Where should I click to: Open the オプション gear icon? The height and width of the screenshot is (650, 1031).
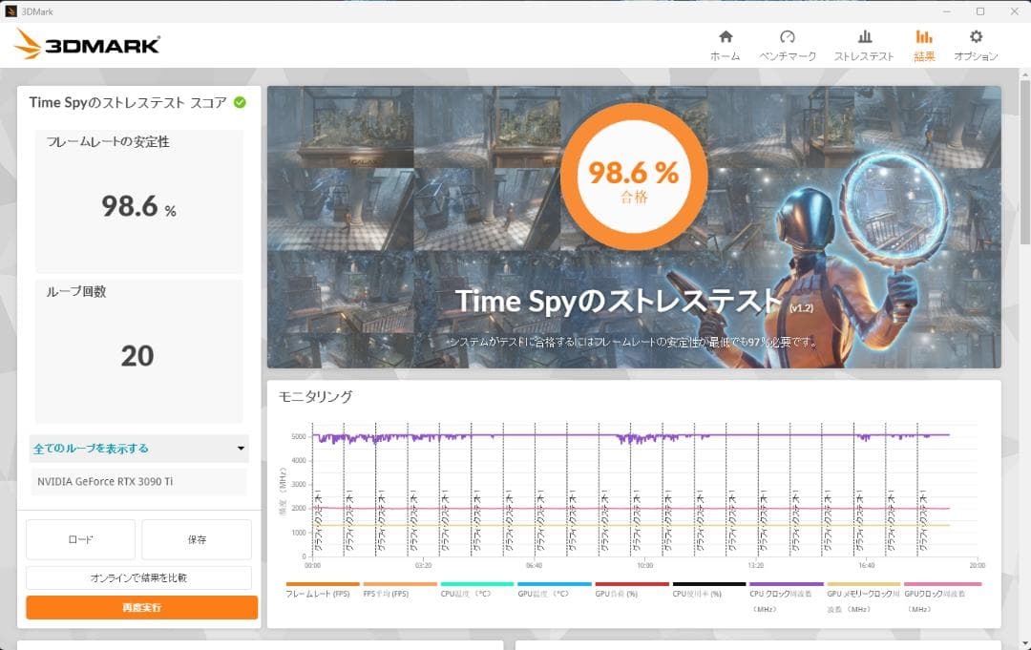tap(975, 38)
